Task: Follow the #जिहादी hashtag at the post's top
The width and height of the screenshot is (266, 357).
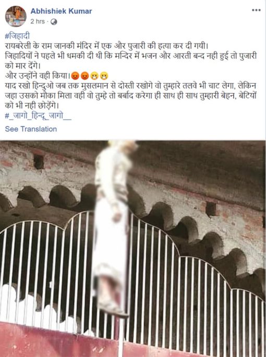Action: 17,36
